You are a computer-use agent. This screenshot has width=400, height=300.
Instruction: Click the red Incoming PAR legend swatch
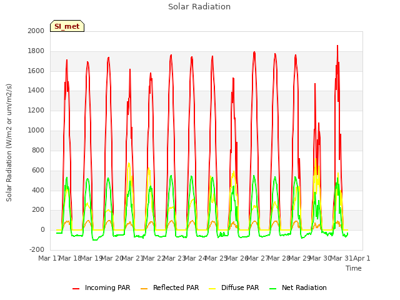(76, 289)
